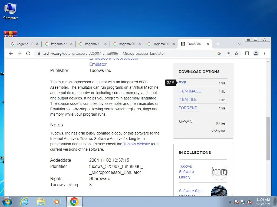This screenshot has height=207, width=277.
Task: Open Windows Media Player from taskbar
Action: tap(57, 202)
